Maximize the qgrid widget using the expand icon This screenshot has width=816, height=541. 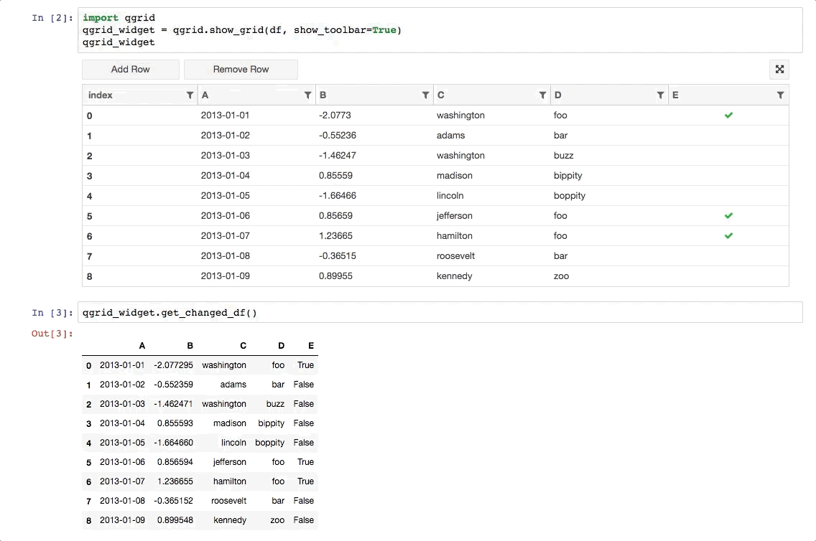pos(779,69)
